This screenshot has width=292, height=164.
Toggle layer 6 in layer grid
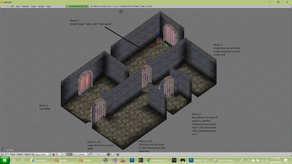click(100, 153)
